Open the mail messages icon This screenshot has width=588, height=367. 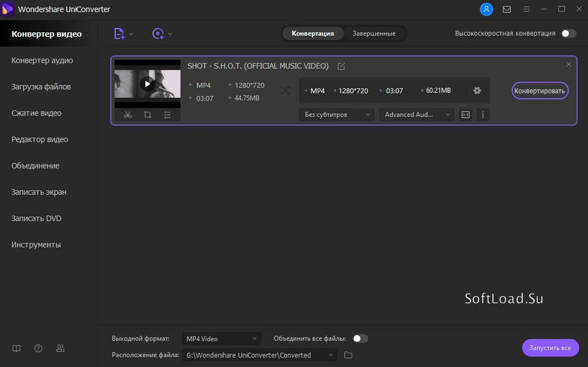point(507,9)
